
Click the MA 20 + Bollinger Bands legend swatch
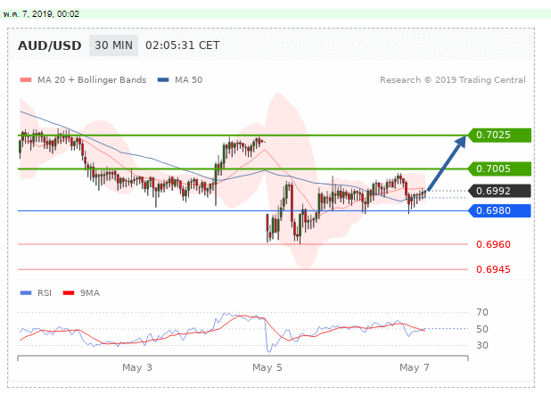(26, 80)
